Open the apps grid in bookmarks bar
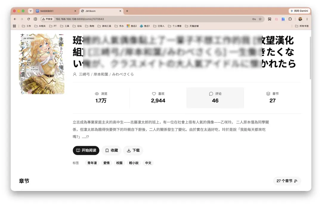Image resolution: width=322 pixels, height=205 pixels. [14, 26]
